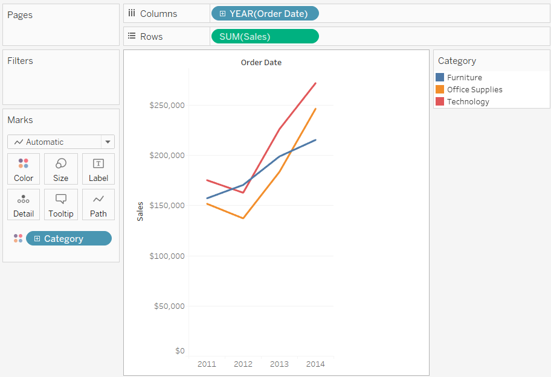The image size is (551, 377).
Task: Open the Path marks card
Action: coord(98,199)
